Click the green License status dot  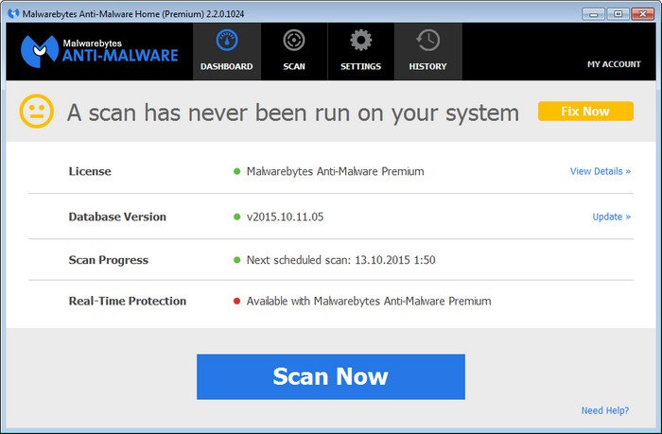tap(236, 171)
